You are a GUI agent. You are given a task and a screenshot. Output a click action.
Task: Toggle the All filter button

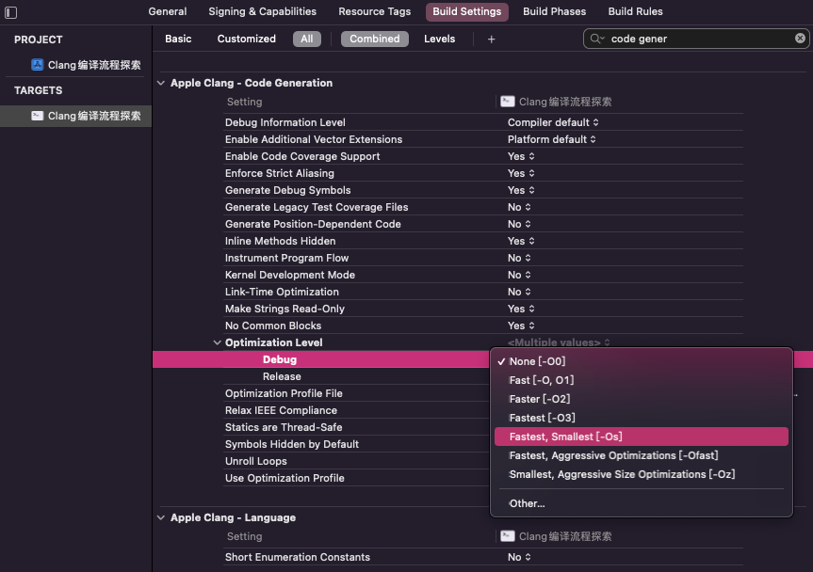click(307, 39)
